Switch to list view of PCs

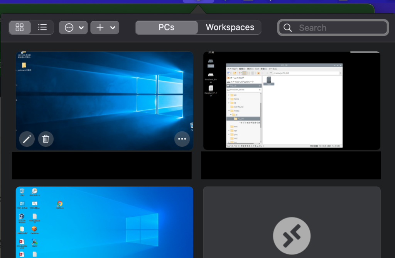42,27
